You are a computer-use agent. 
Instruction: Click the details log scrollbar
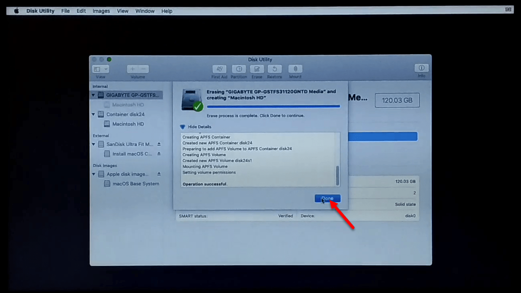338,176
